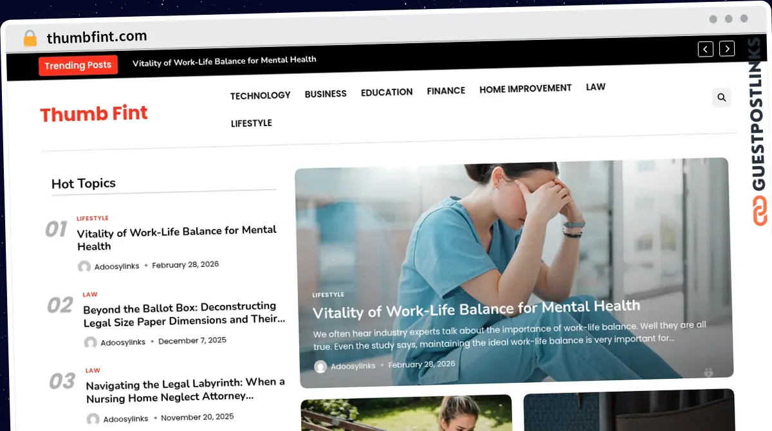Open Beyond the Ballot Box article link
This screenshot has height=431, width=772.
pos(184,313)
